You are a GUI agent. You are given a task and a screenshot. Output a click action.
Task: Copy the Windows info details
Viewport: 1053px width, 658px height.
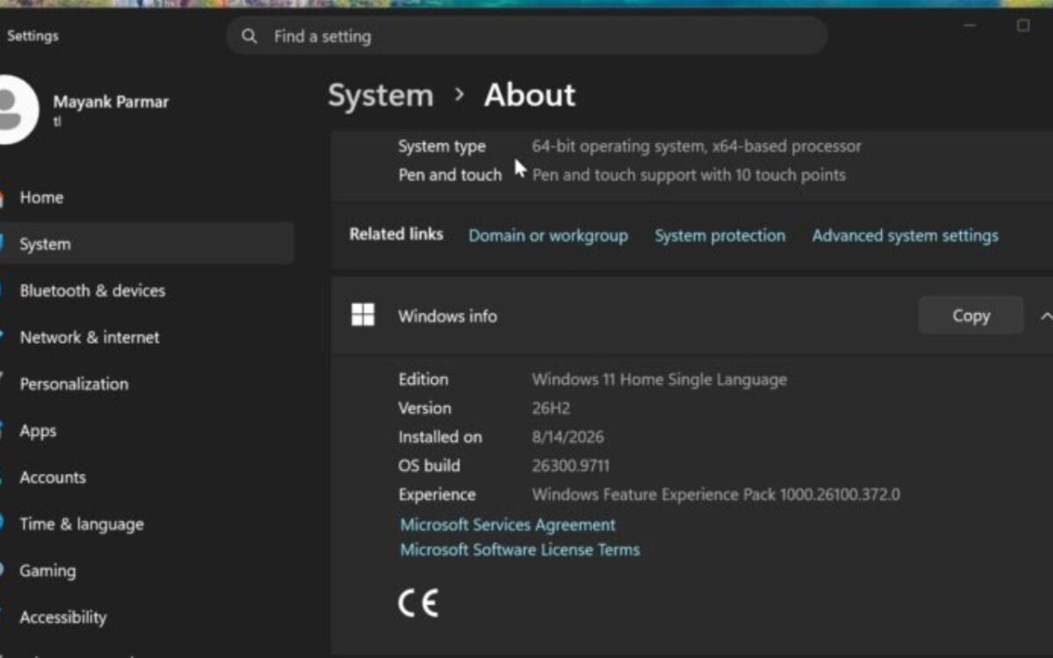point(971,316)
